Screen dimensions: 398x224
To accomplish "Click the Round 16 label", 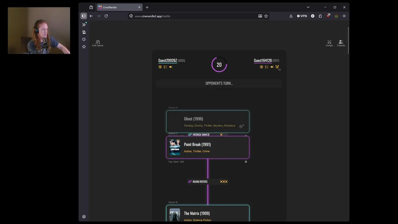I will pos(173,202).
